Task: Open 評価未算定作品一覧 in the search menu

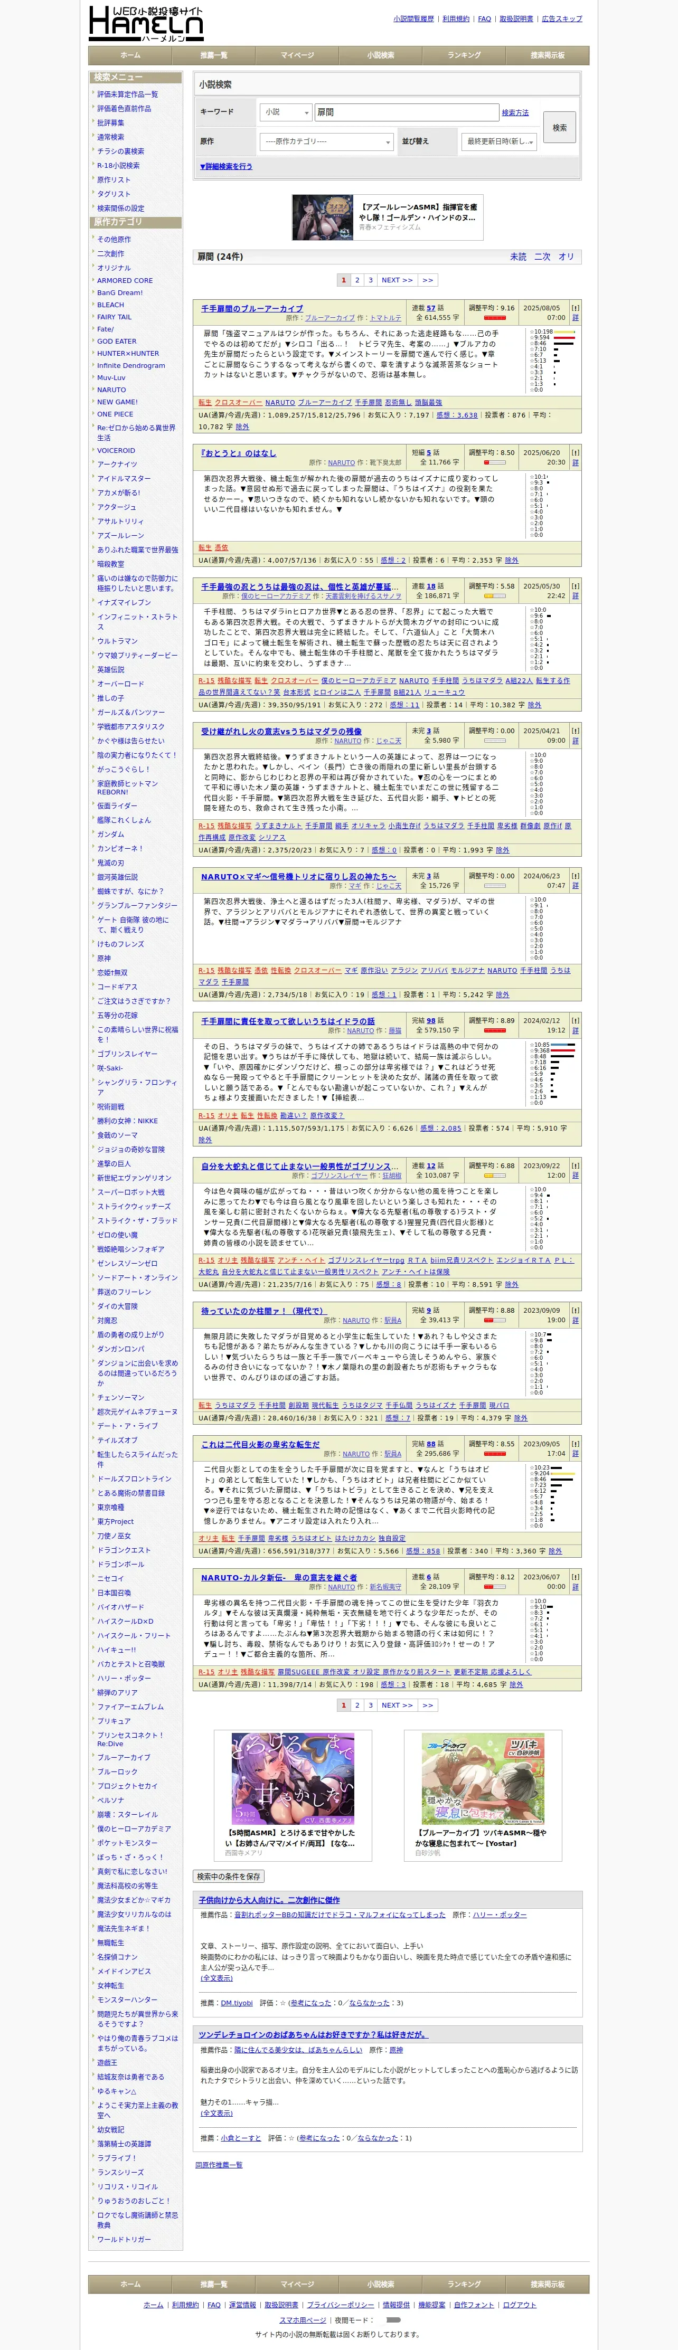Action: (127, 94)
